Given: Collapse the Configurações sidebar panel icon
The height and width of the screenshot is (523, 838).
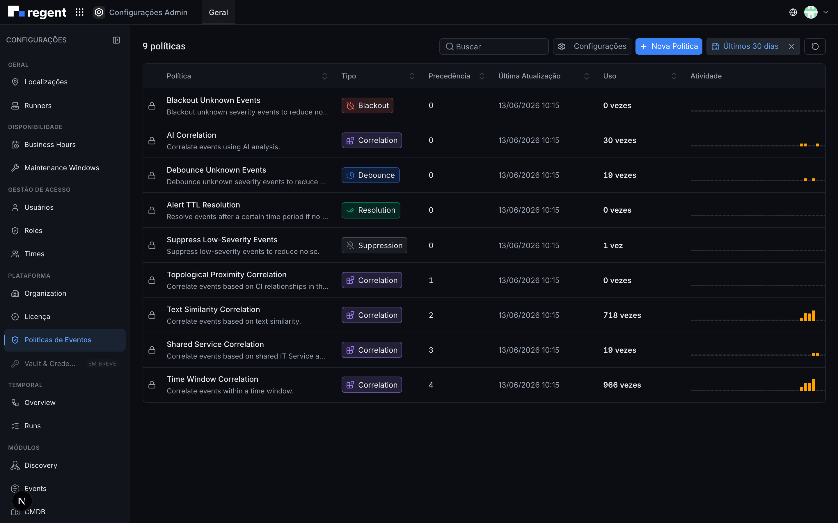Looking at the screenshot, I should coord(116,40).
